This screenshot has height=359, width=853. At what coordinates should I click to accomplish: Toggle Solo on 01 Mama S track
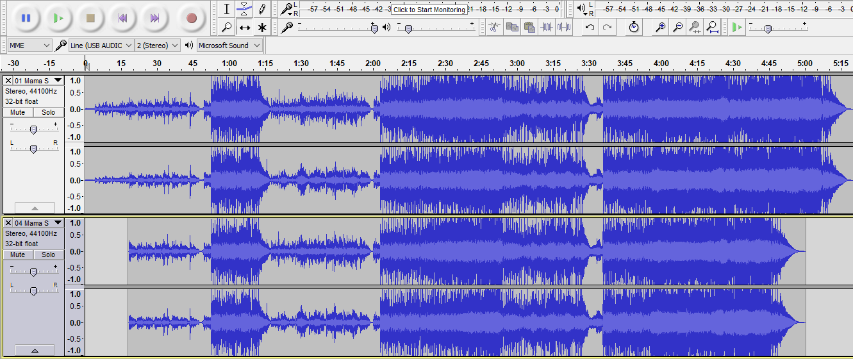[48, 112]
